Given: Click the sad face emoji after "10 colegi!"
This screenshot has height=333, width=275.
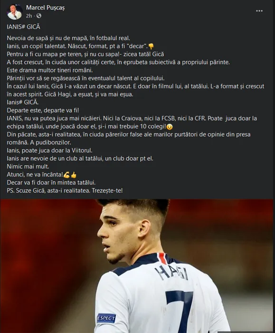Looking at the screenshot, I should (170, 127).
